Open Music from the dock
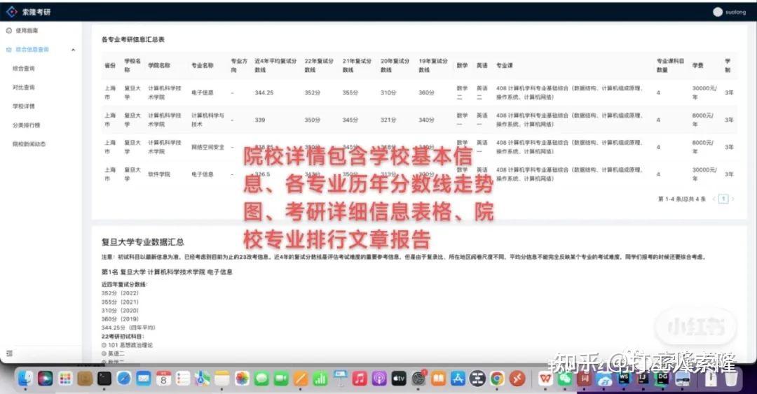This screenshot has height=394, width=757. [x=359, y=379]
